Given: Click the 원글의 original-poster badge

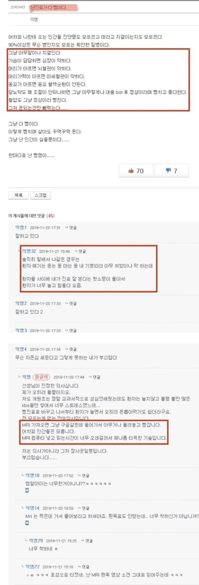Looking at the screenshot, I should tap(41, 377).
